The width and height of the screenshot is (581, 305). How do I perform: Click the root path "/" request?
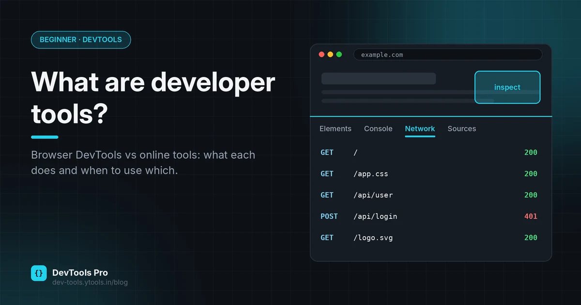(x=356, y=152)
